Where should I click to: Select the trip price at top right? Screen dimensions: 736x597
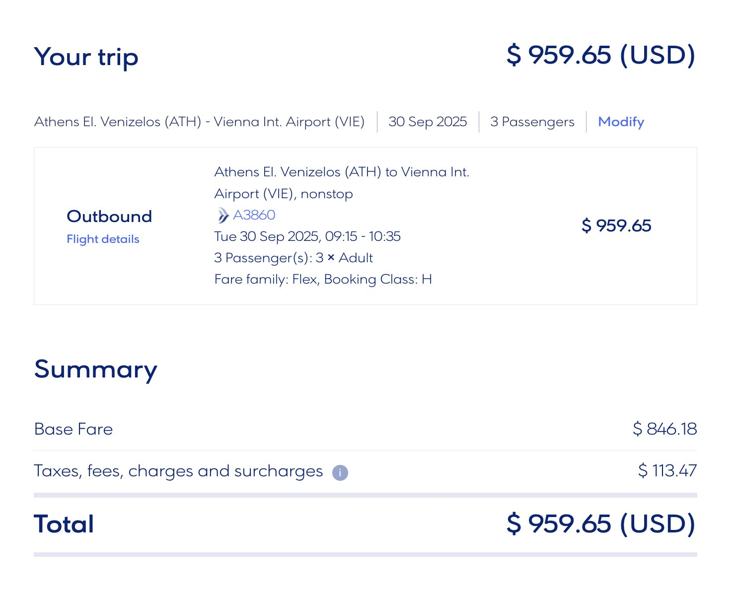pos(601,55)
